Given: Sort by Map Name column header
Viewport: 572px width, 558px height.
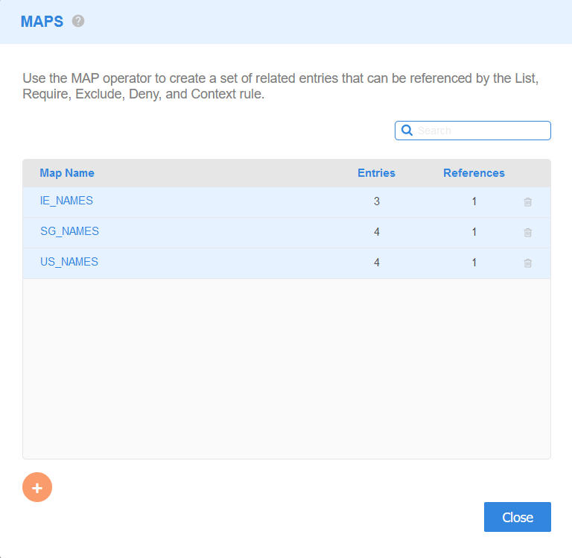Looking at the screenshot, I should [x=67, y=173].
